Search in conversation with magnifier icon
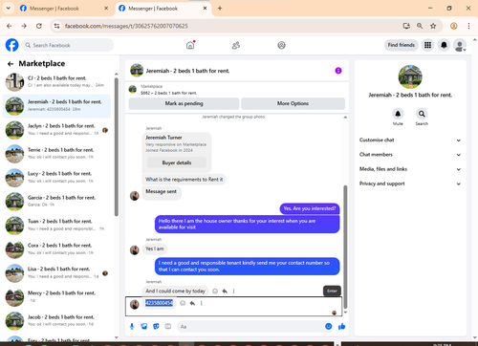Screen dimensions: 478x346 click(422, 114)
